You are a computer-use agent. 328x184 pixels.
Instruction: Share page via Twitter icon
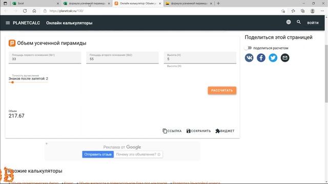click(273, 58)
